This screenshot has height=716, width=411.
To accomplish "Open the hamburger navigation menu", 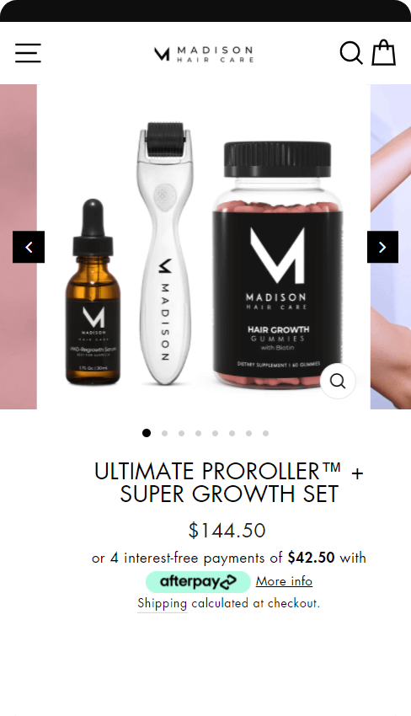I will click(x=28, y=53).
